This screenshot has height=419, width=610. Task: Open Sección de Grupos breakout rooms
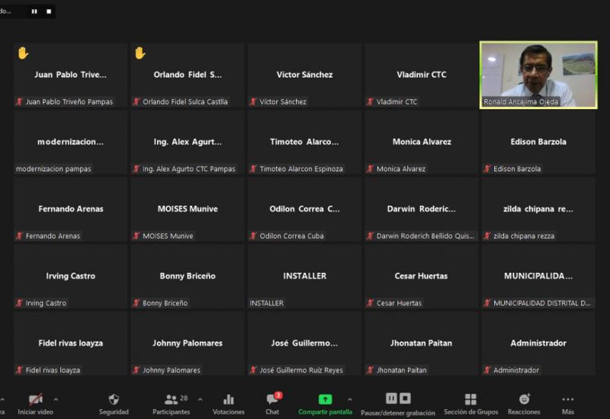[470, 399]
